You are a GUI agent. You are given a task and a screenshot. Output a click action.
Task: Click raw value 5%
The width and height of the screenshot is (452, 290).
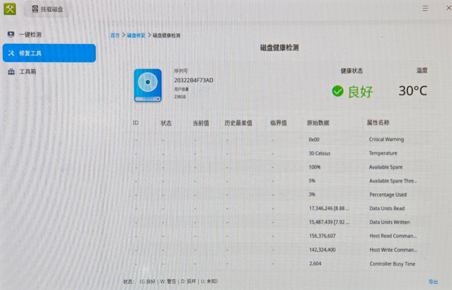312,181
